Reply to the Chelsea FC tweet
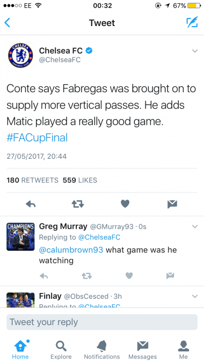This screenshot has width=204, height=362. click(30, 204)
